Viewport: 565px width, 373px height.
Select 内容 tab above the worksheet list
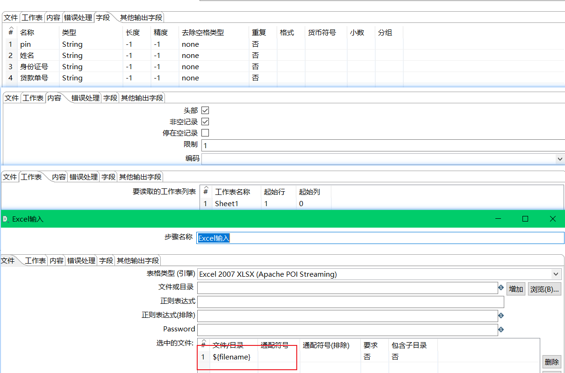[x=59, y=177]
